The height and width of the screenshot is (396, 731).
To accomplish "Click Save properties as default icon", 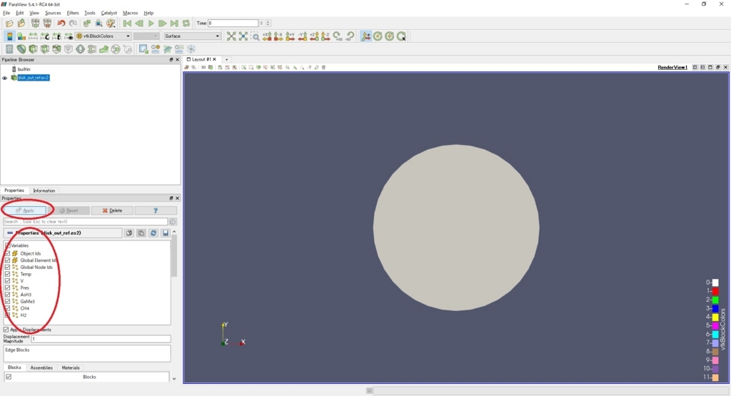I will (x=166, y=233).
